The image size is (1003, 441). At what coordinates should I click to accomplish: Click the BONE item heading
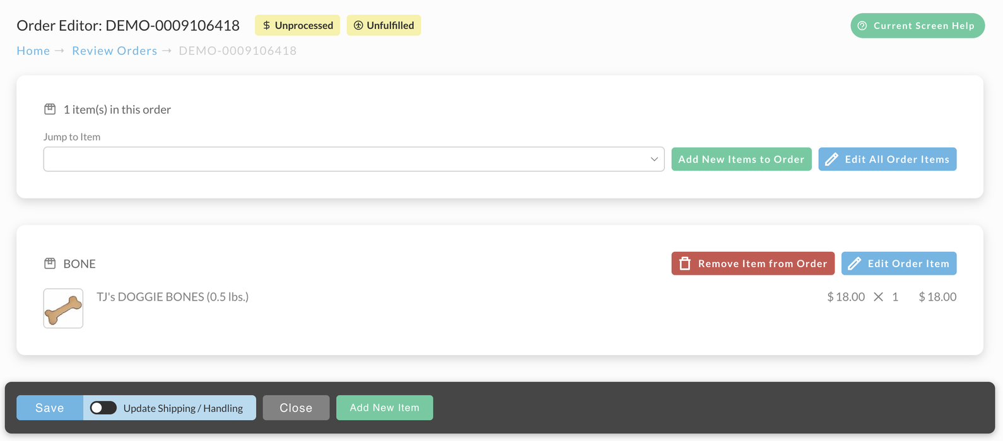[x=79, y=263]
